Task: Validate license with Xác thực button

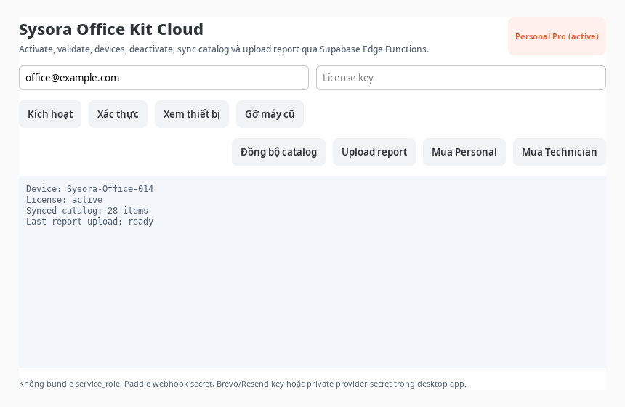Action: pos(118,114)
